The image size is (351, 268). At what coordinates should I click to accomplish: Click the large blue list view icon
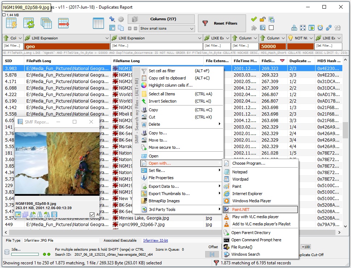click(x=98, y=23)
